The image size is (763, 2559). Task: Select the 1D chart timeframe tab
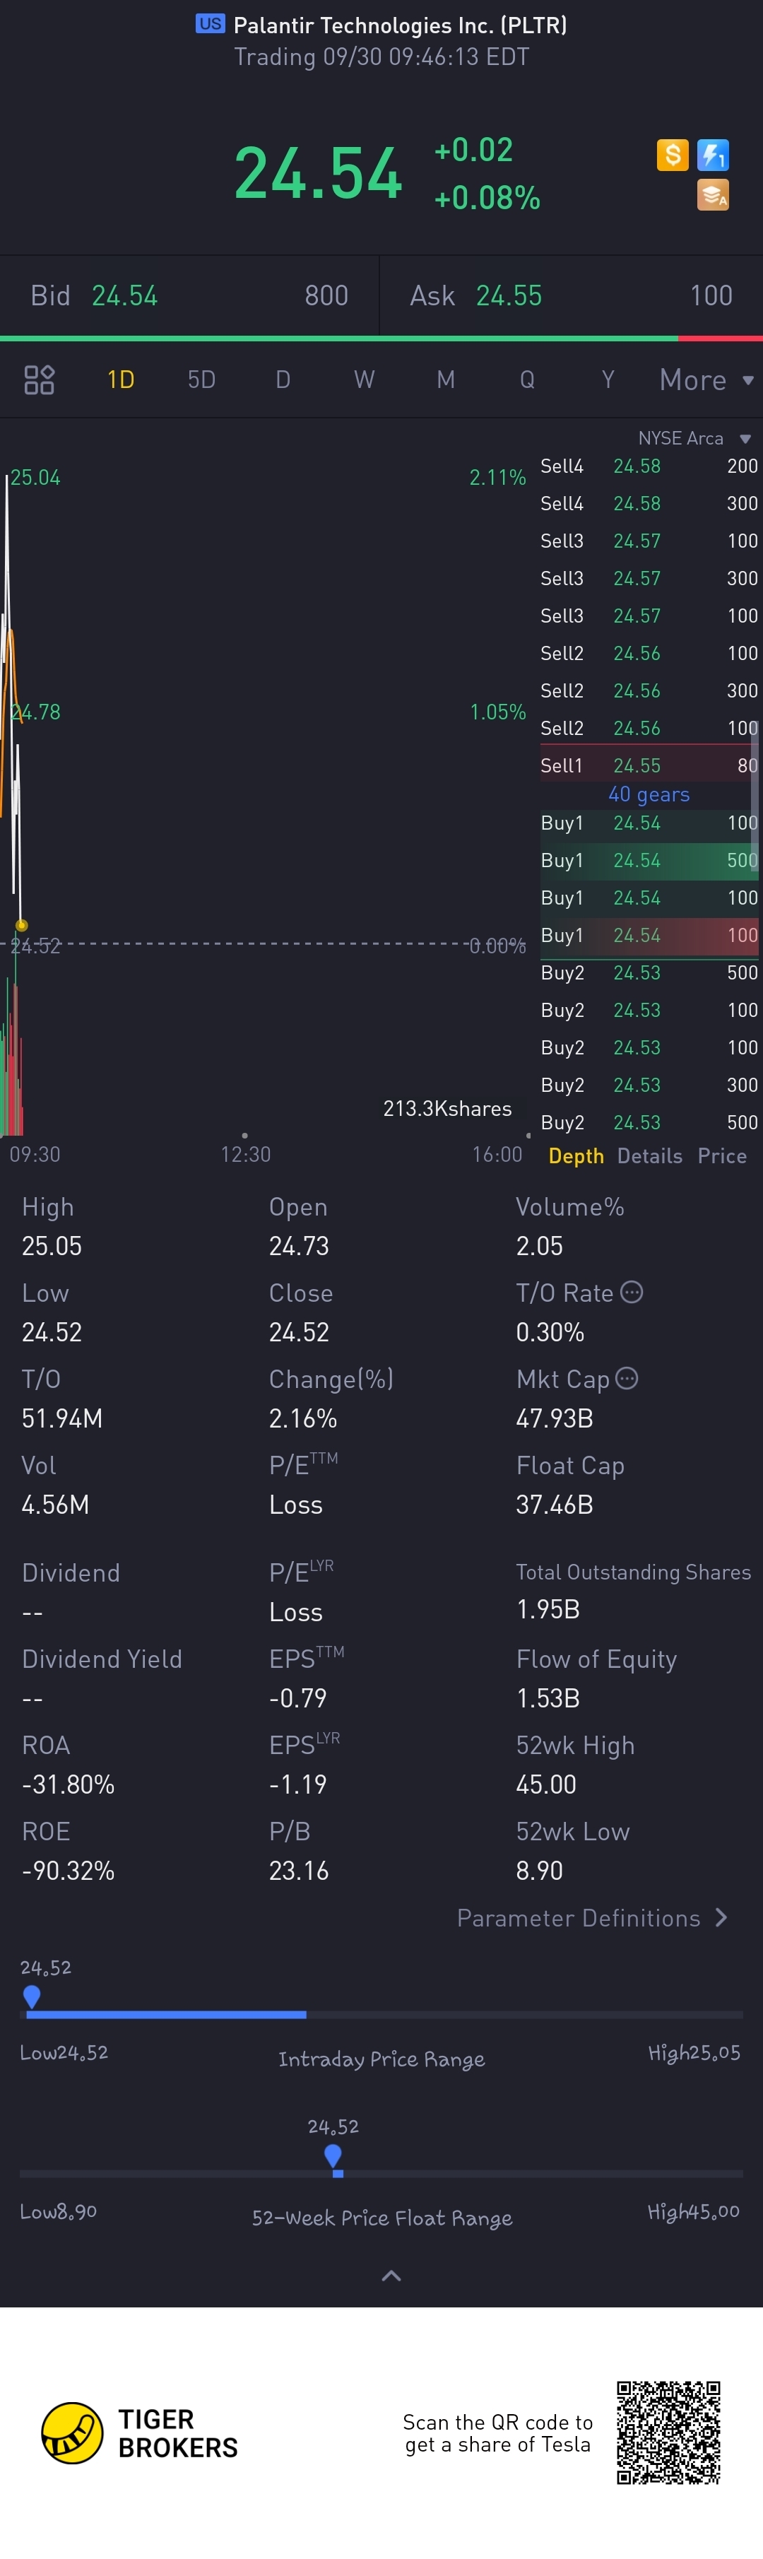click(120, 380)
